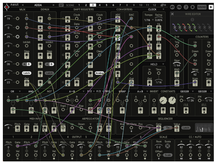Open the A x B module dropdown
Image resolution: width=217 pixels, height=163 pixels.
(x=147, y=91)
